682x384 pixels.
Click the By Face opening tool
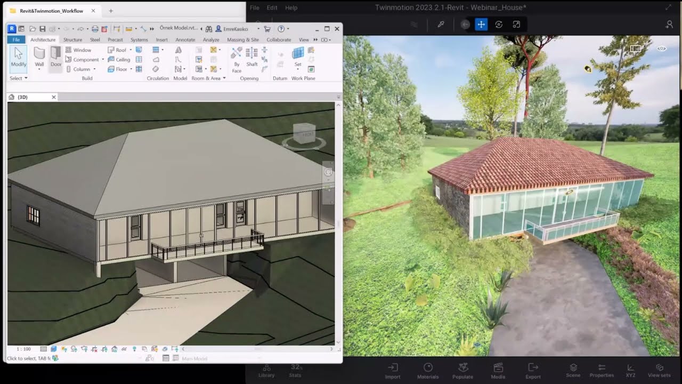coord(237,59)
